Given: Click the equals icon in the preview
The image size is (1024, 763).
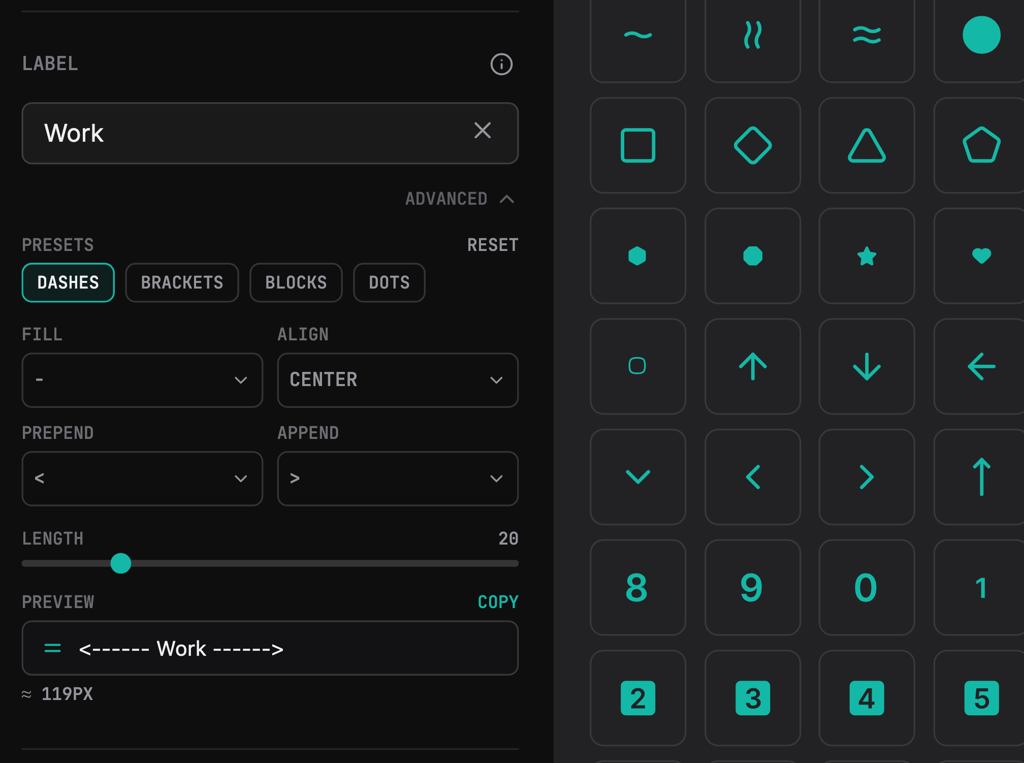Looking at the screenshot, I should tap(53, 648).
